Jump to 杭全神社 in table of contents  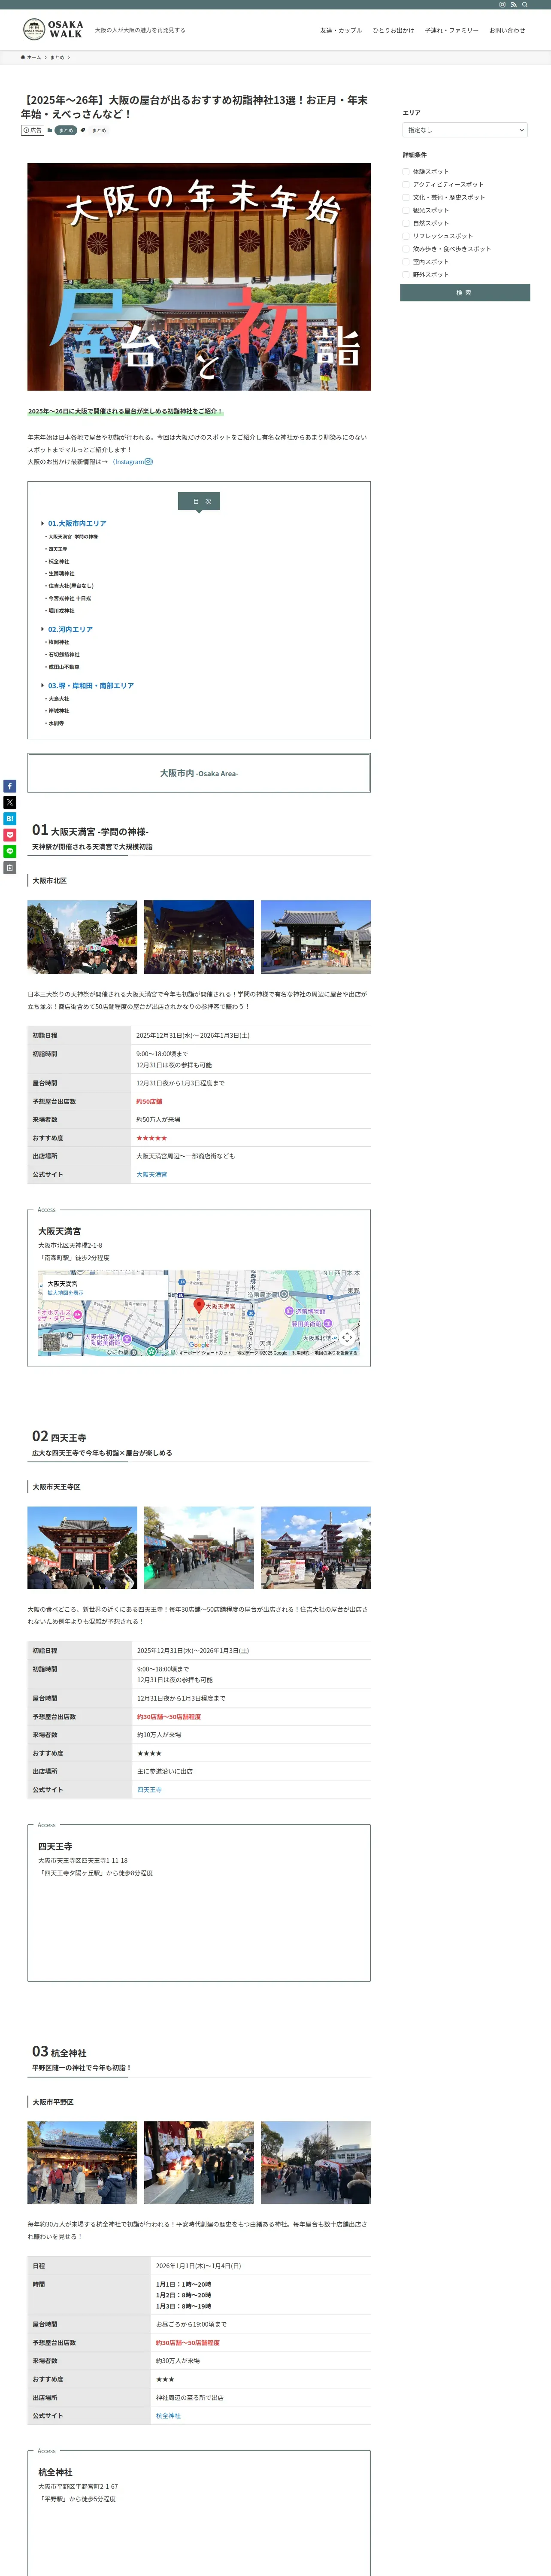click(x=59, y=562)
